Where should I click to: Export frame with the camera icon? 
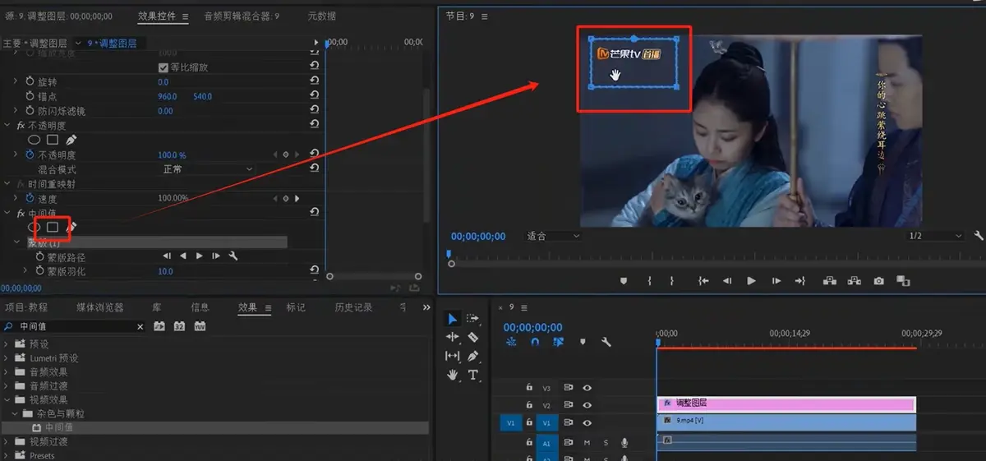878,281
